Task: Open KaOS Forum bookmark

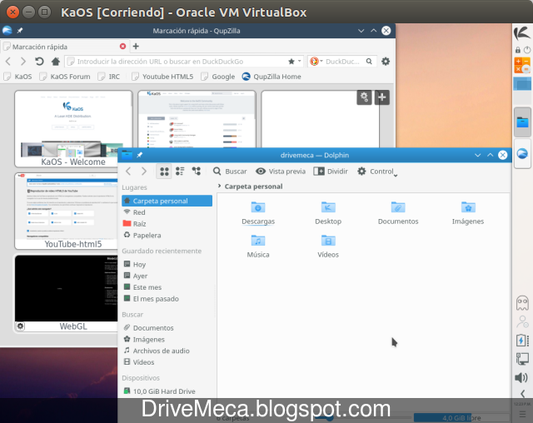Action: point(65,77)
